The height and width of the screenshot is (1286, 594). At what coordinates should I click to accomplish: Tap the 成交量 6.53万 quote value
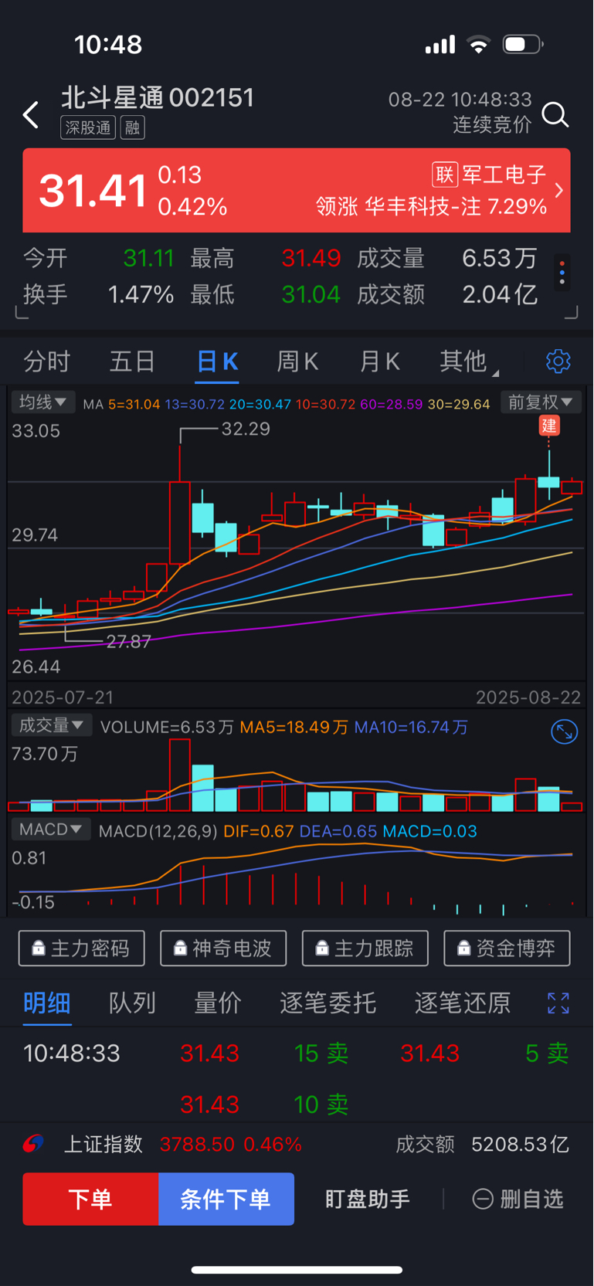499,258
